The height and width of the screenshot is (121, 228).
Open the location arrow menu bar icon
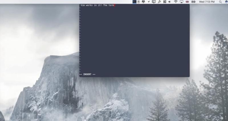148,2
